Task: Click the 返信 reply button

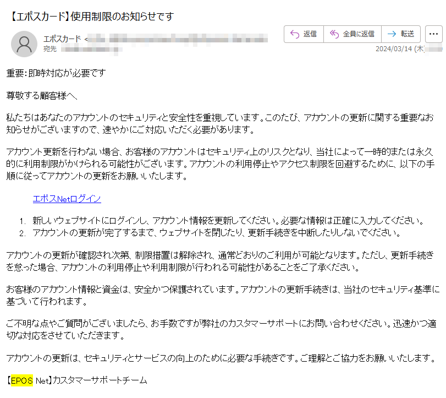Action: coord(304,34)
